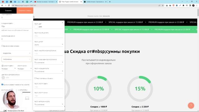Toggle 'Текст: заглавными буквами' checkbox
The image size is (199, 112).
tap(35, 78)
